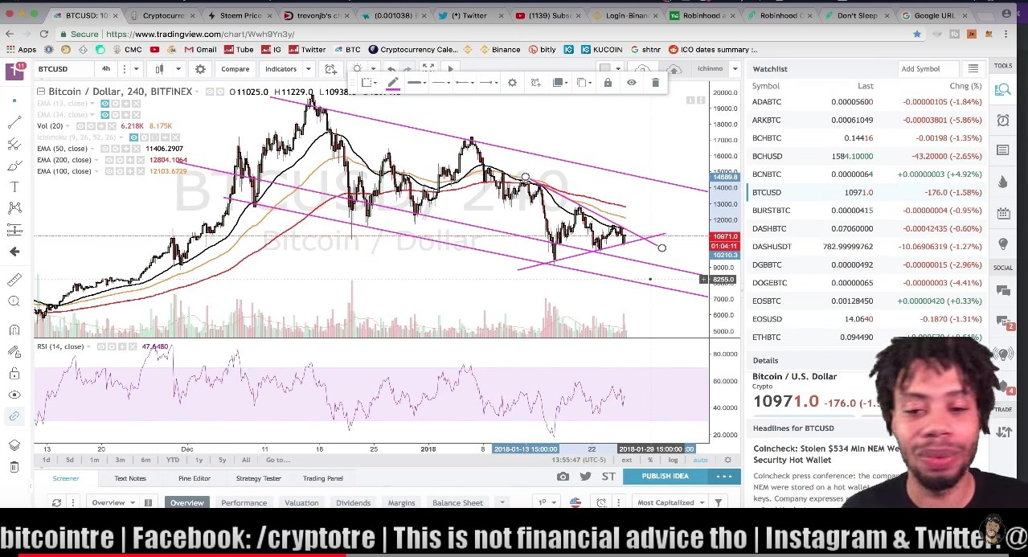Lock the selected drawing

[x=608, y=83]
